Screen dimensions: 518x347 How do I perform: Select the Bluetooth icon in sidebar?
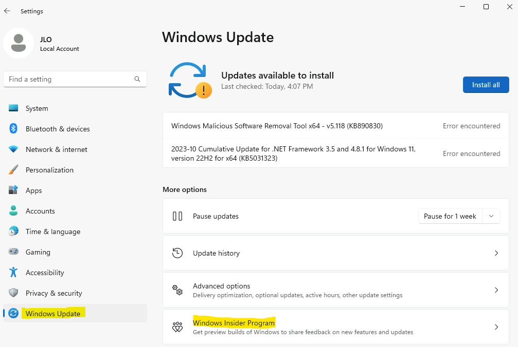(x=13, y=128)
